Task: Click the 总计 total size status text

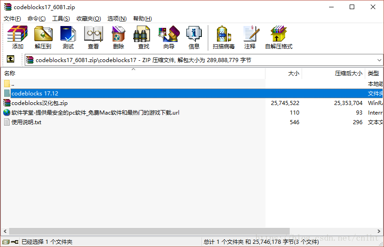Action: coord(261,242)
